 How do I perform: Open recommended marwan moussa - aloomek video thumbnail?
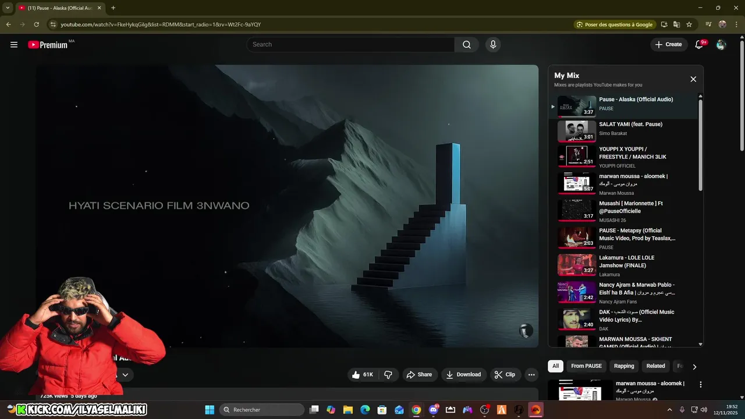pos(580,390)
